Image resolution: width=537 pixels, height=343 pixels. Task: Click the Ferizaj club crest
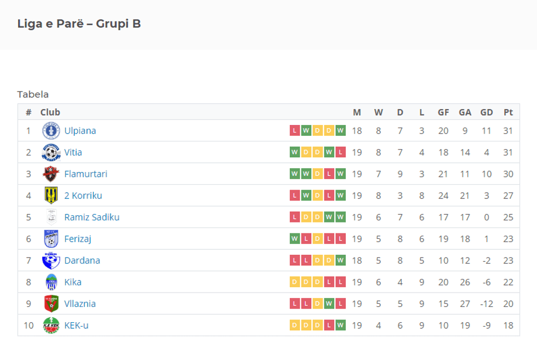(51, 239)
